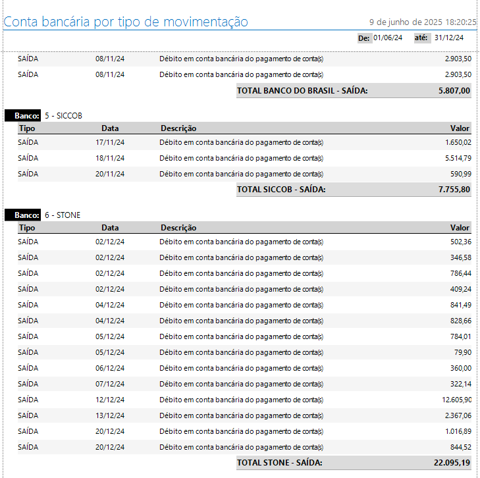Click the description in the 1.016,89 row
Screen dimensions: 480x478
pos(241,431)
